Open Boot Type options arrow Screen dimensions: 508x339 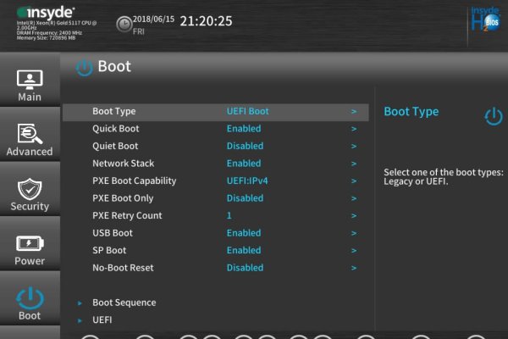click(354, 112)
